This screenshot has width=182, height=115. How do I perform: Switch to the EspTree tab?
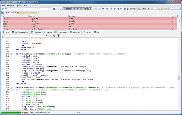pos(48,32)
